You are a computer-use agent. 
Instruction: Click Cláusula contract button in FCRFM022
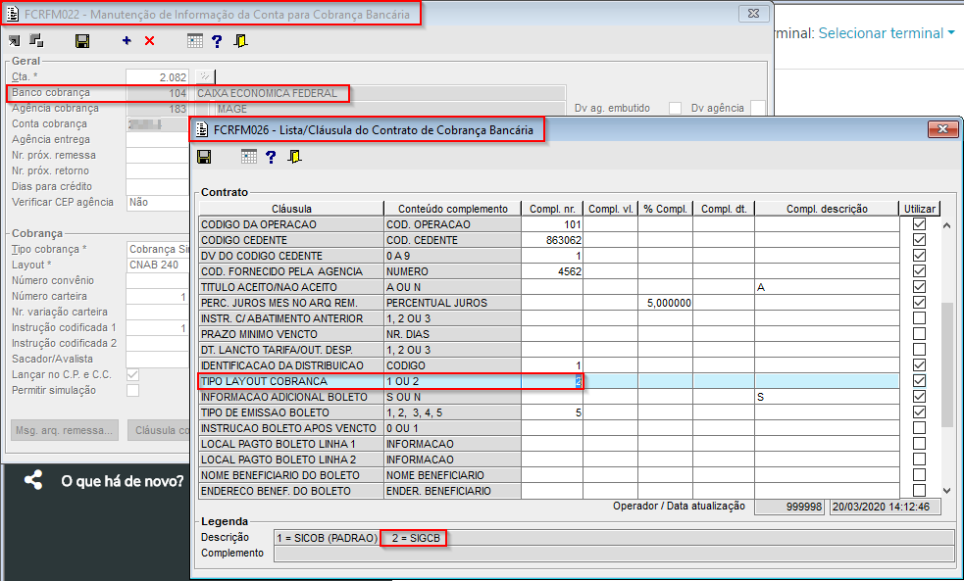159,430
